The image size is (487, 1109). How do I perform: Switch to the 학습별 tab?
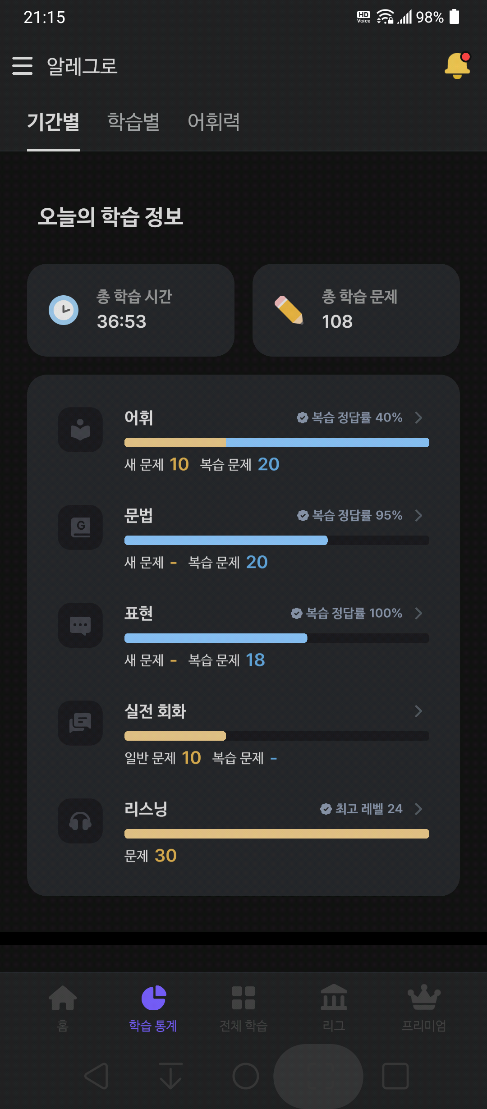(133, 122)
